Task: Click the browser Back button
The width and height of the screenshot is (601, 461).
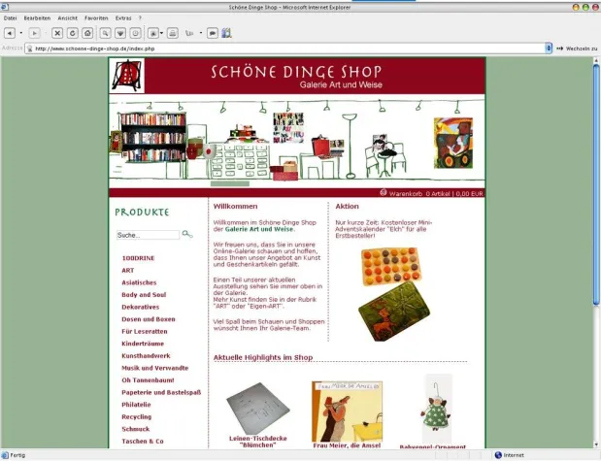Action: 9,32
